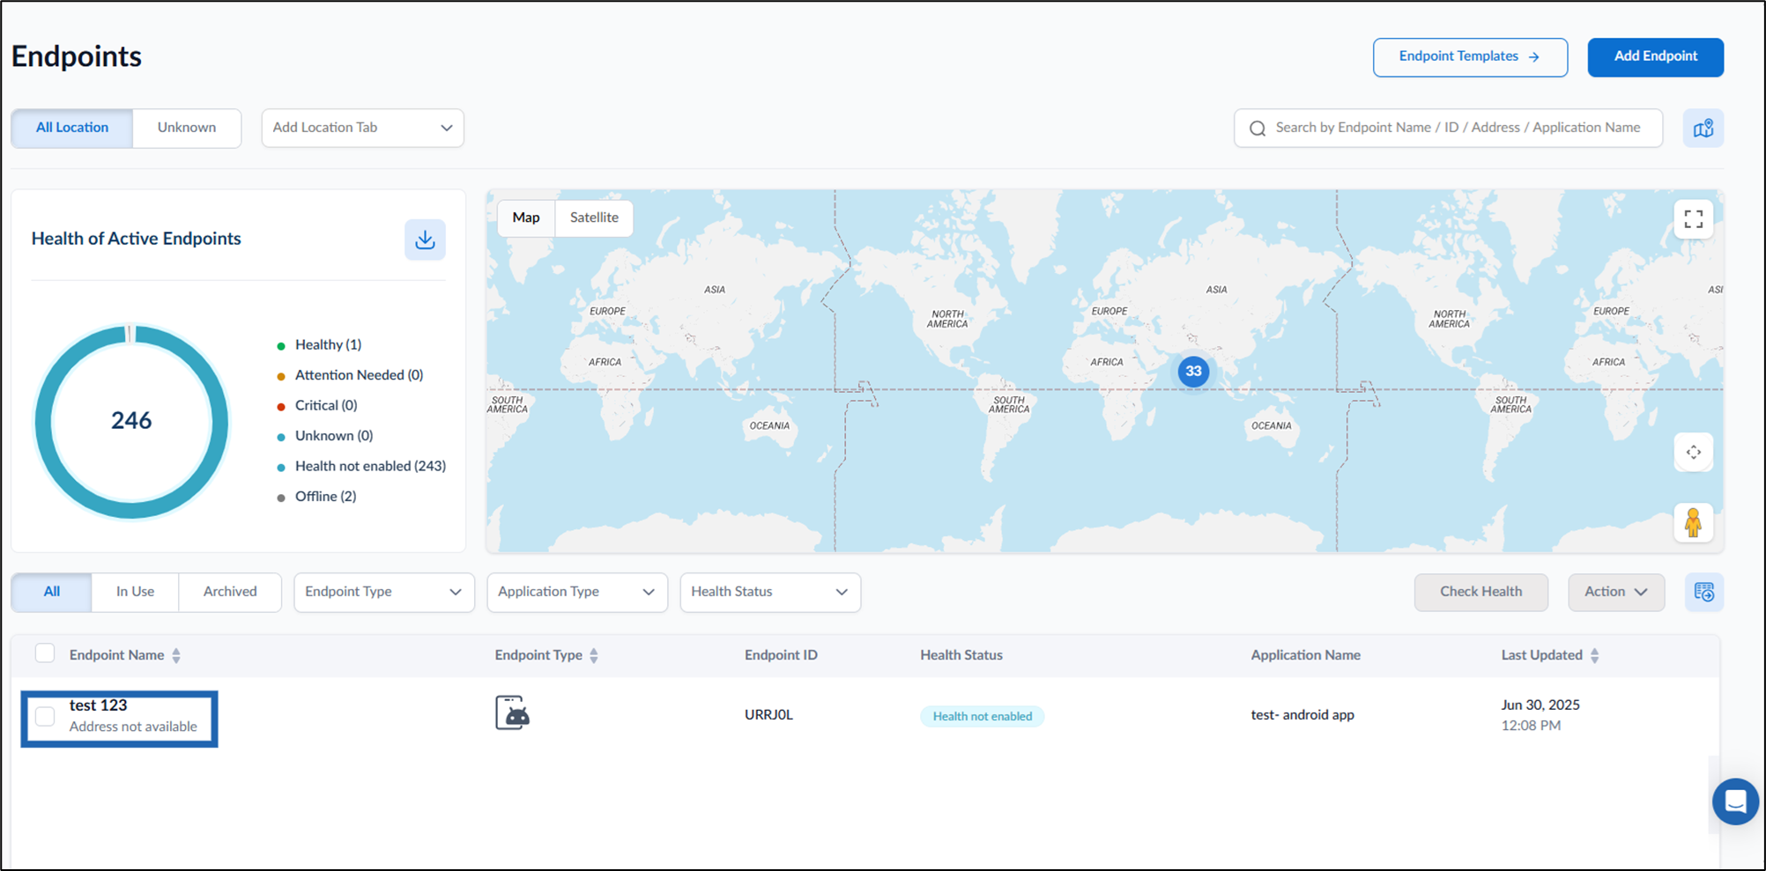Sort by Last Updated column
Viewport: 1766px width, 871px height.
tap(1594, 655)
